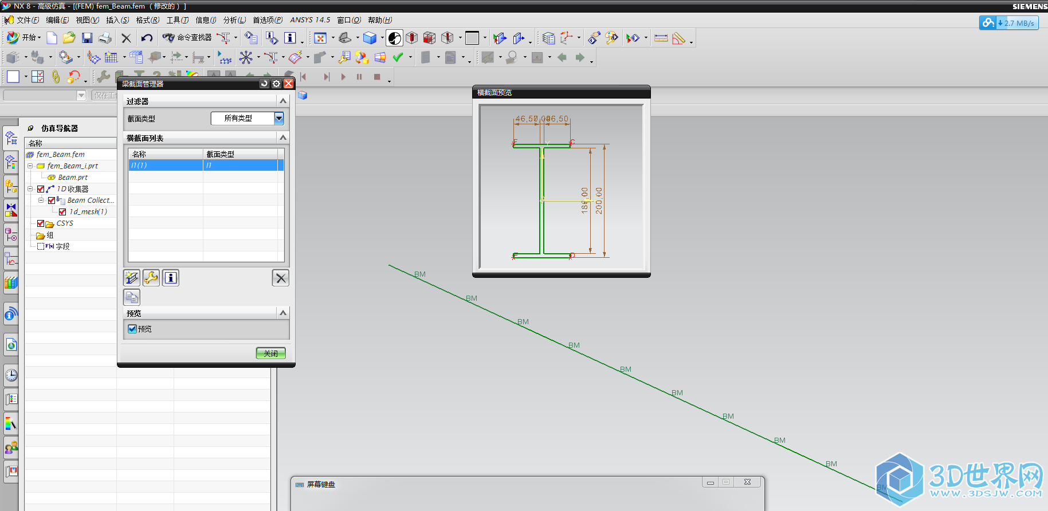Collapse the 横截面列表 section

tap(283, 137)
